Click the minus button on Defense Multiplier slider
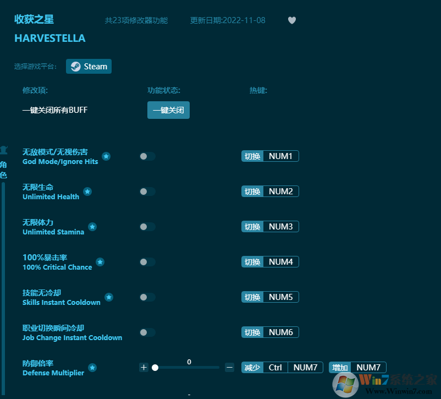441x399 pixels. 229,368
